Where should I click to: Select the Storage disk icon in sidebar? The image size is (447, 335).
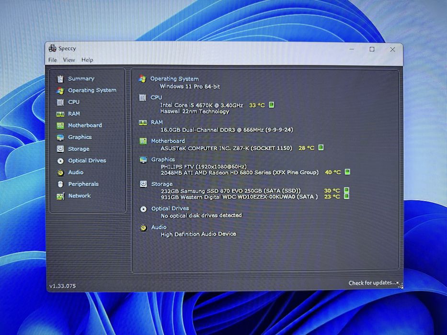click(60, 149)
